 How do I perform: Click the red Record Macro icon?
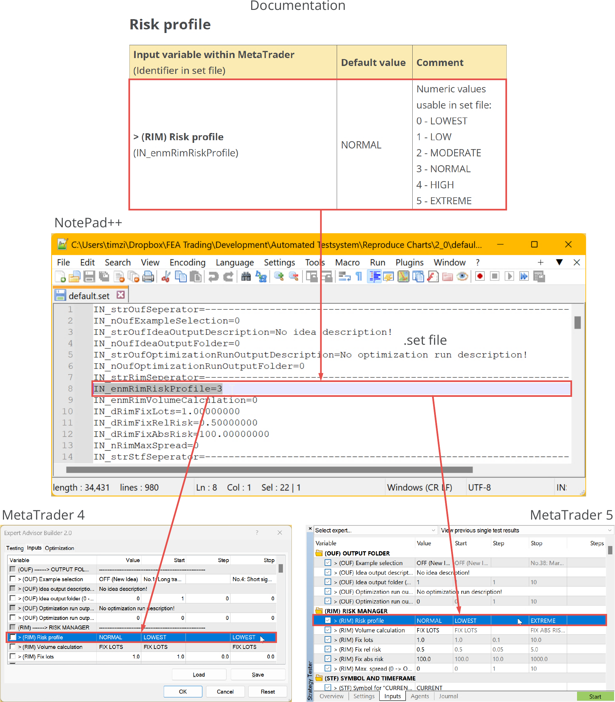tap(480, 276)
